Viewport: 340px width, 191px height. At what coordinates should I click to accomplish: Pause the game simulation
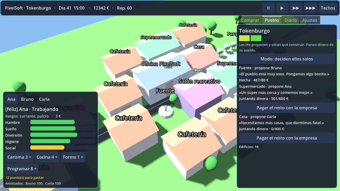click(269, 8)
